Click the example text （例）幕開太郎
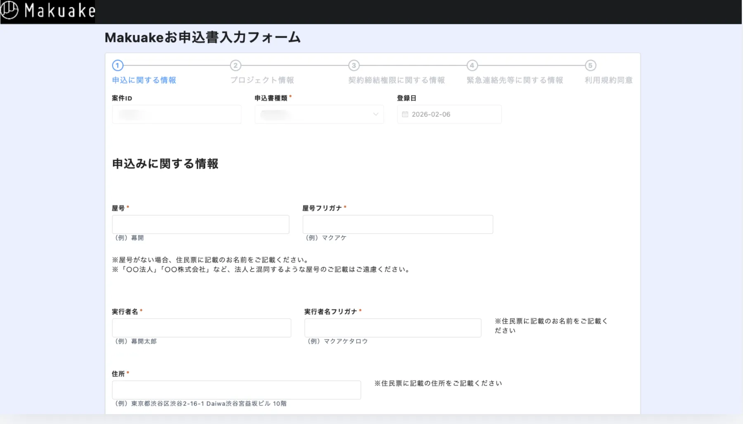This screenshot has width=743, height=424. point(136,342)
